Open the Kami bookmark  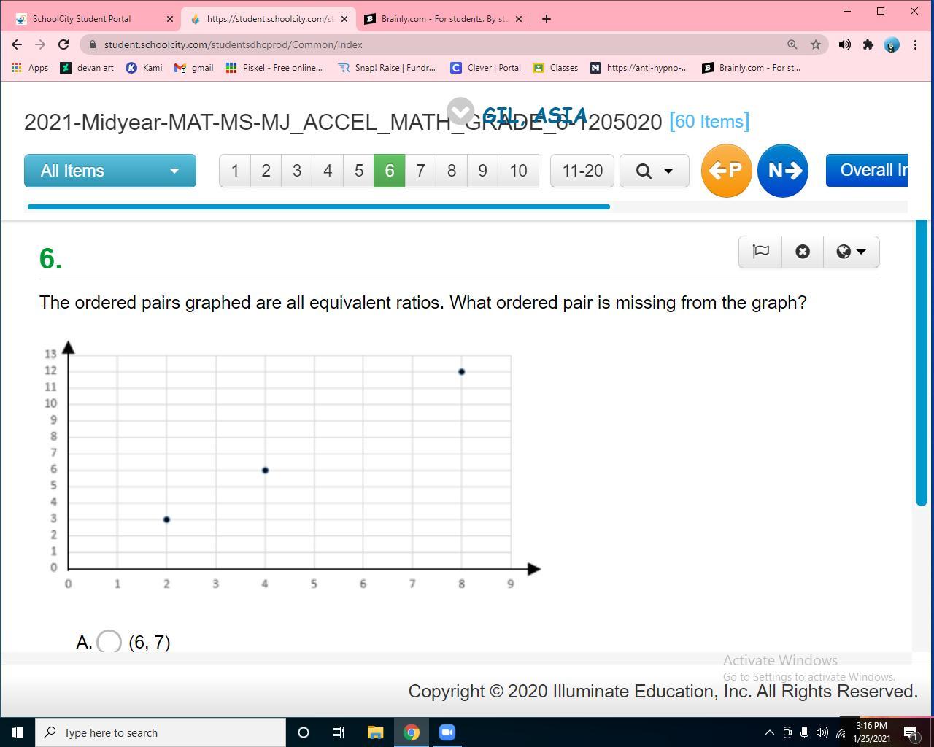pyautogui.click(x=144, y=68)
